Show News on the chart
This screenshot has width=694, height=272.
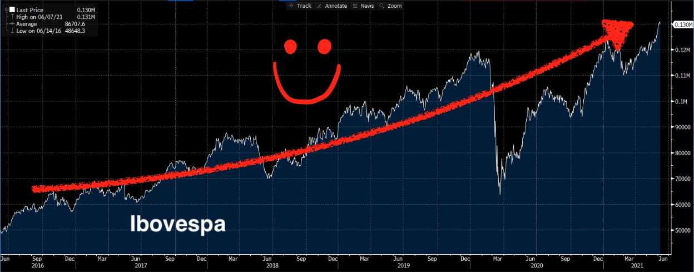(x=363, y=6)
